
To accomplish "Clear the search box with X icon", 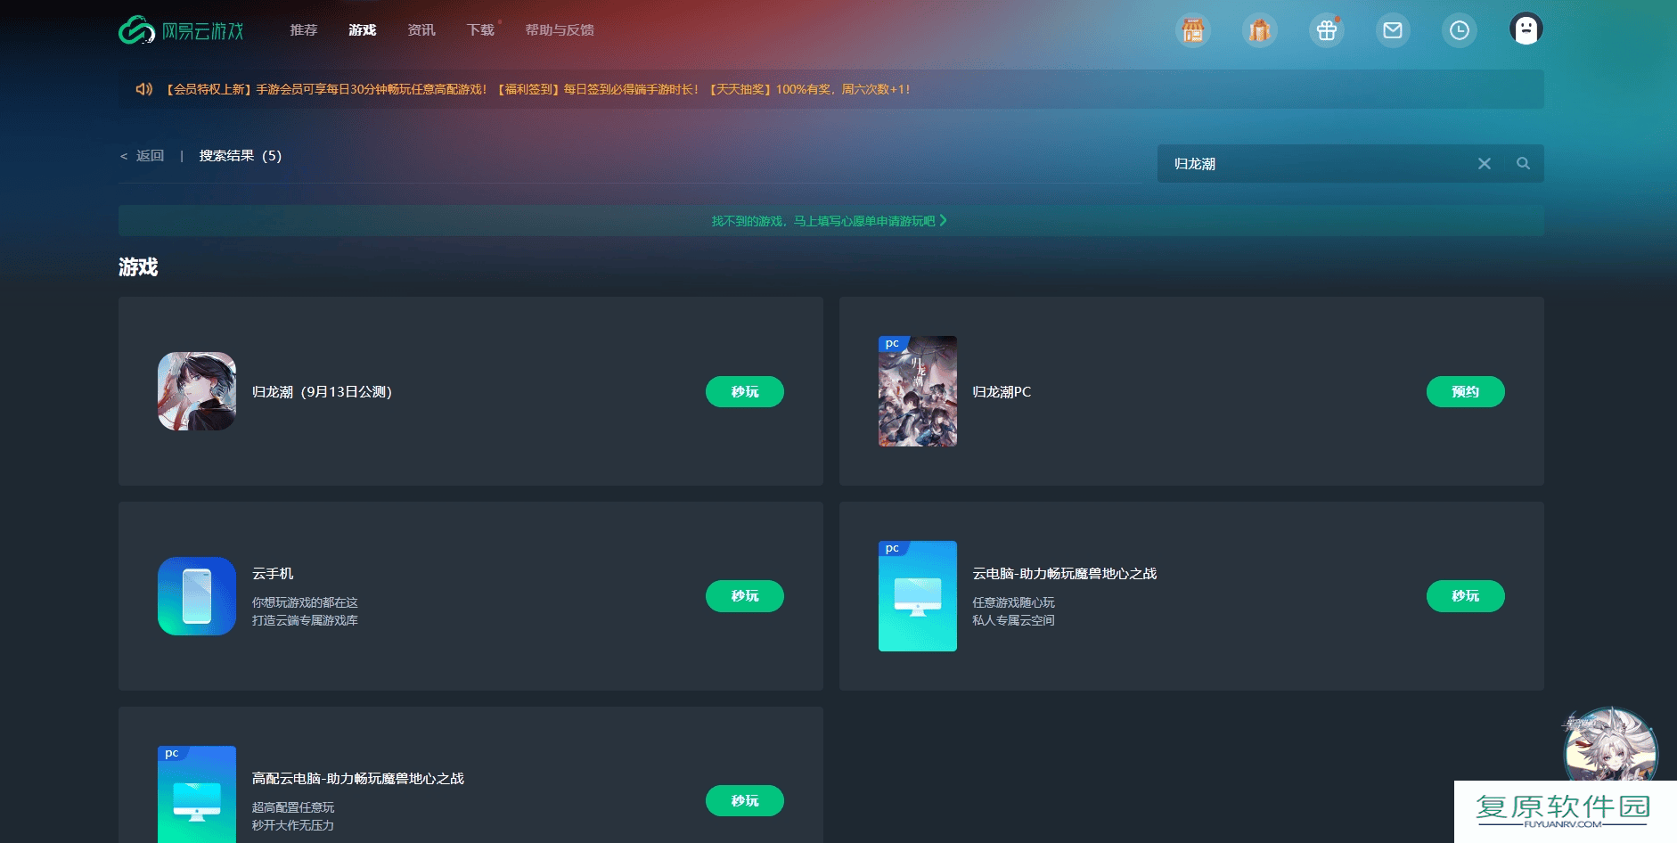I will pos(1485,164).
